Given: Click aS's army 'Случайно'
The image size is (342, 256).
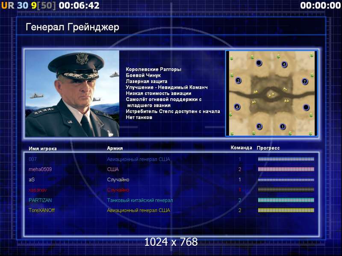Looking at the screenshot, I should click(118, 180).
